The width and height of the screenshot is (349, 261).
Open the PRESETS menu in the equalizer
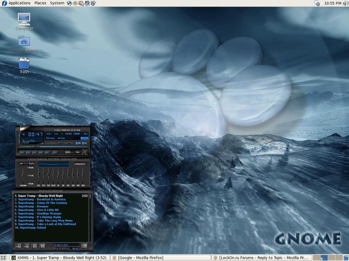(81, 164)
